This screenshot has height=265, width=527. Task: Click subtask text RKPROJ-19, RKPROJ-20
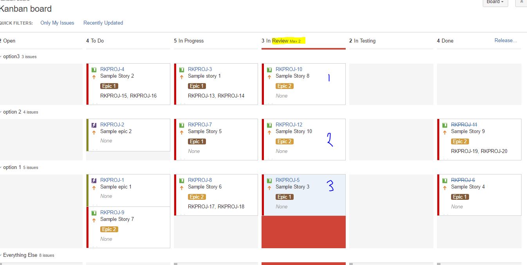[479, 151]
